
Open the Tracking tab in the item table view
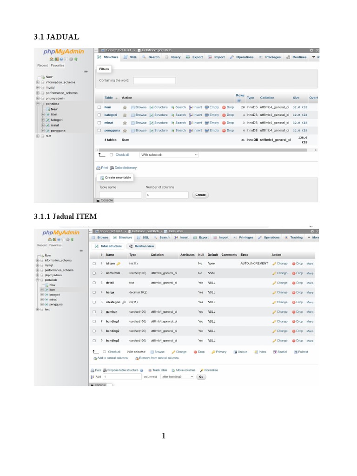click(x=294, y=238)
